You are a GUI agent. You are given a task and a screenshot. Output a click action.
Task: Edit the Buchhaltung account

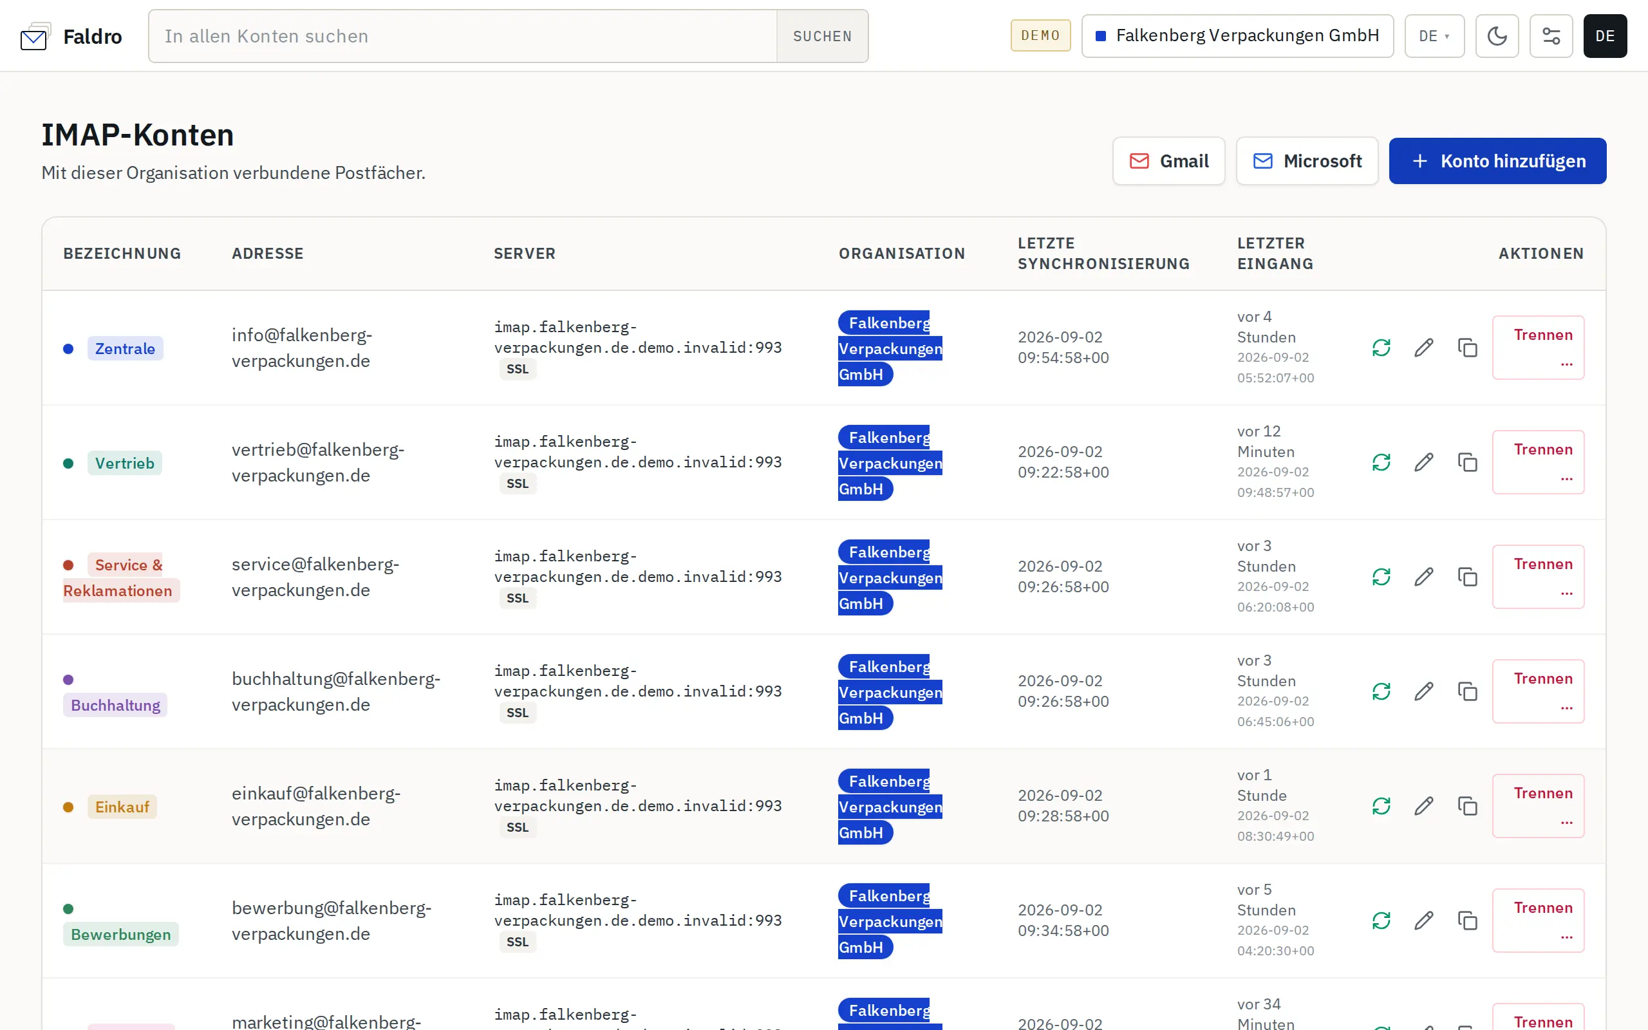click(x=1424, y=691)
